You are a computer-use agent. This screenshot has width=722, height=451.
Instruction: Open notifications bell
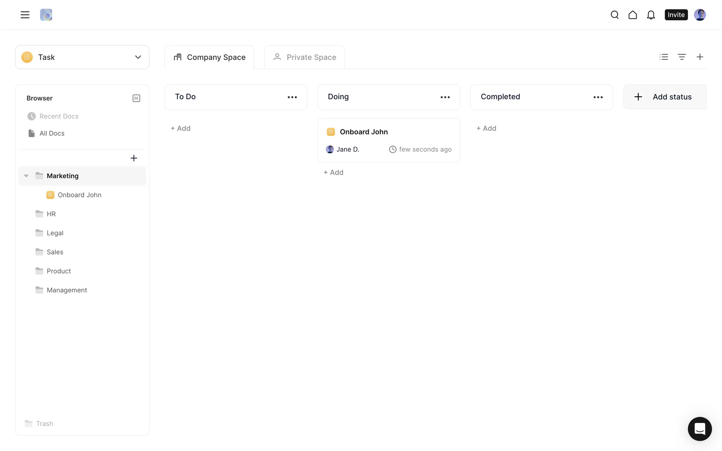651,15
